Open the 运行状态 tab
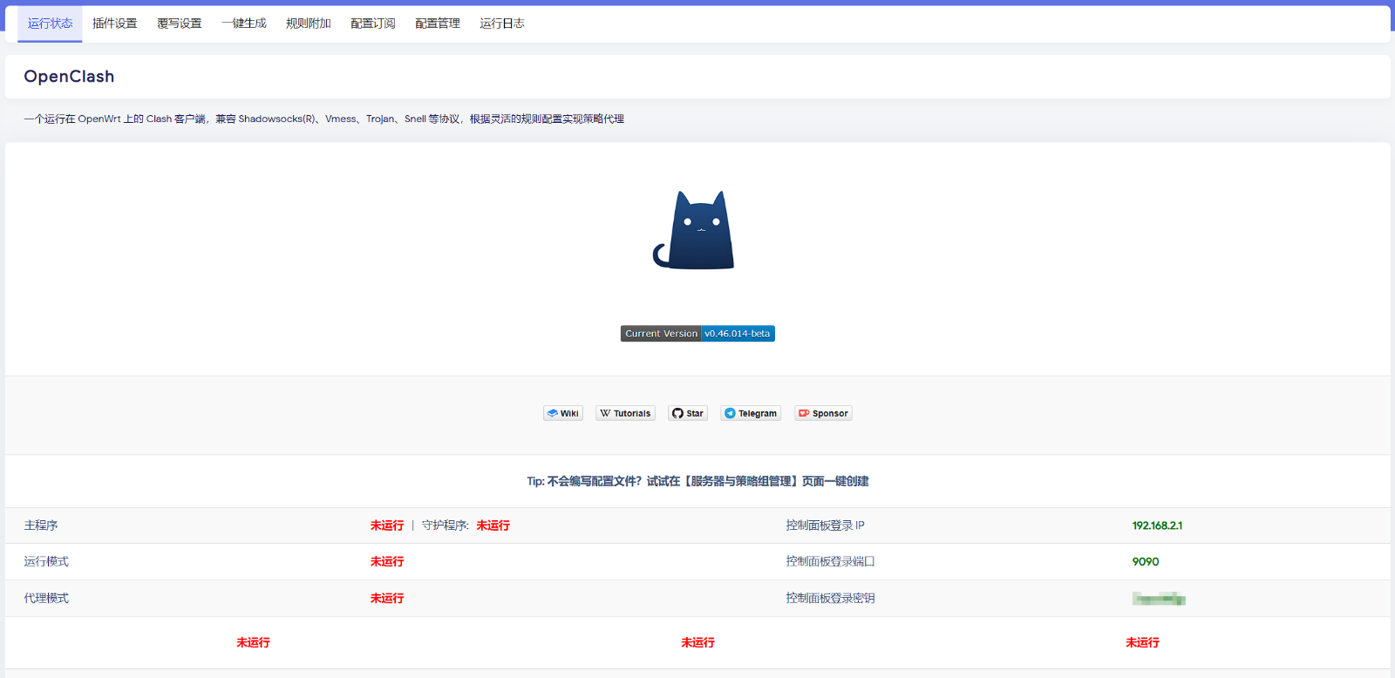The height and width of the screenshot is (678, 1395). point(50,24)
